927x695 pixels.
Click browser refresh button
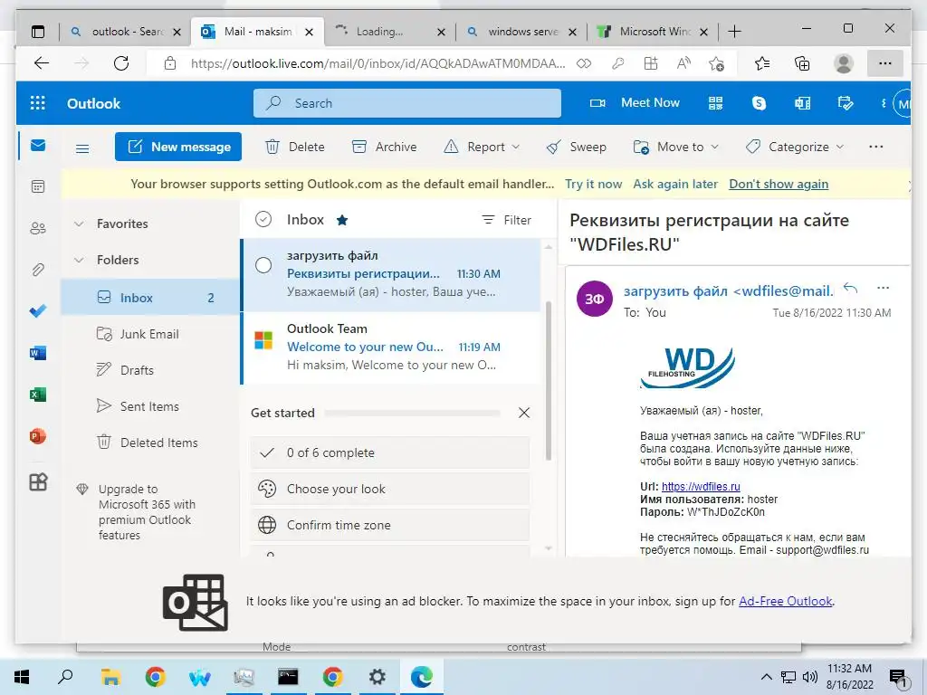[121, 63]
